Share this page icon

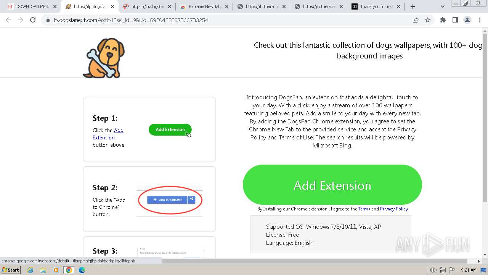pos(416,20)
